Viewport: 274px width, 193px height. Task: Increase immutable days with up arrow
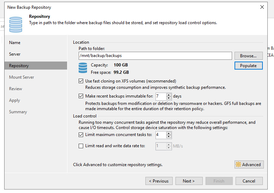[x=169, y=94]
